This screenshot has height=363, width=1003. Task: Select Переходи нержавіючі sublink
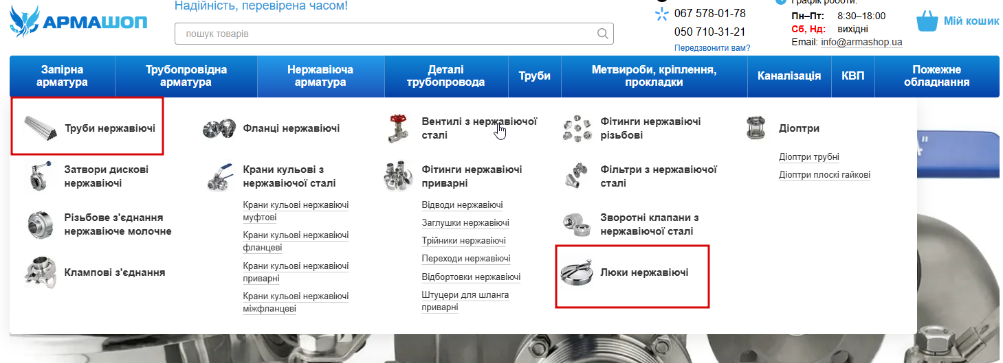(x=466, y=259)
